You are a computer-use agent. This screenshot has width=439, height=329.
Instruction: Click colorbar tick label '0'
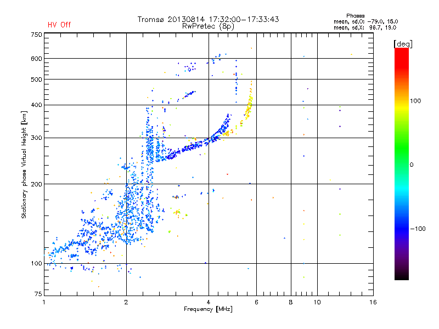click(x=412, y=165)
